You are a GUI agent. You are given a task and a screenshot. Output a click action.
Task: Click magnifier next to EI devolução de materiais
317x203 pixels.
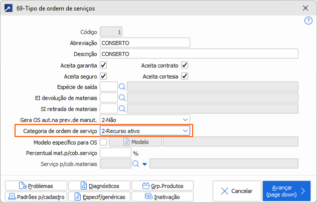122,98
